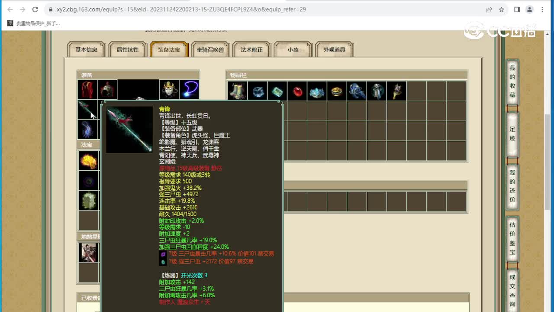Image resolution: width=554 pixels, height=312 pixels.
Task: Toggle the browser side panel icon
Action: coord(517,9)
